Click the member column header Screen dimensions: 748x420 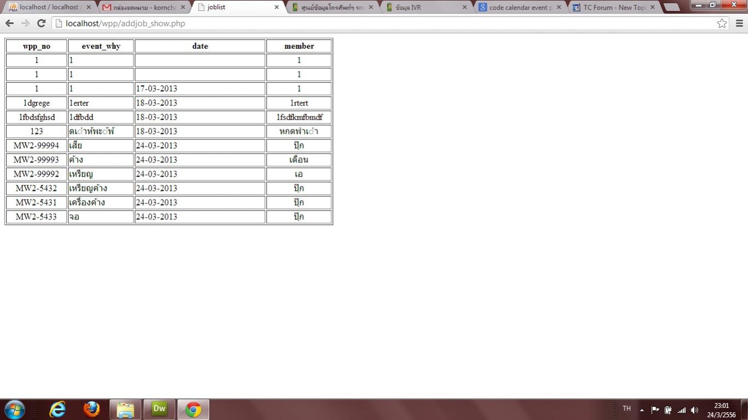(x=299, y=46)
